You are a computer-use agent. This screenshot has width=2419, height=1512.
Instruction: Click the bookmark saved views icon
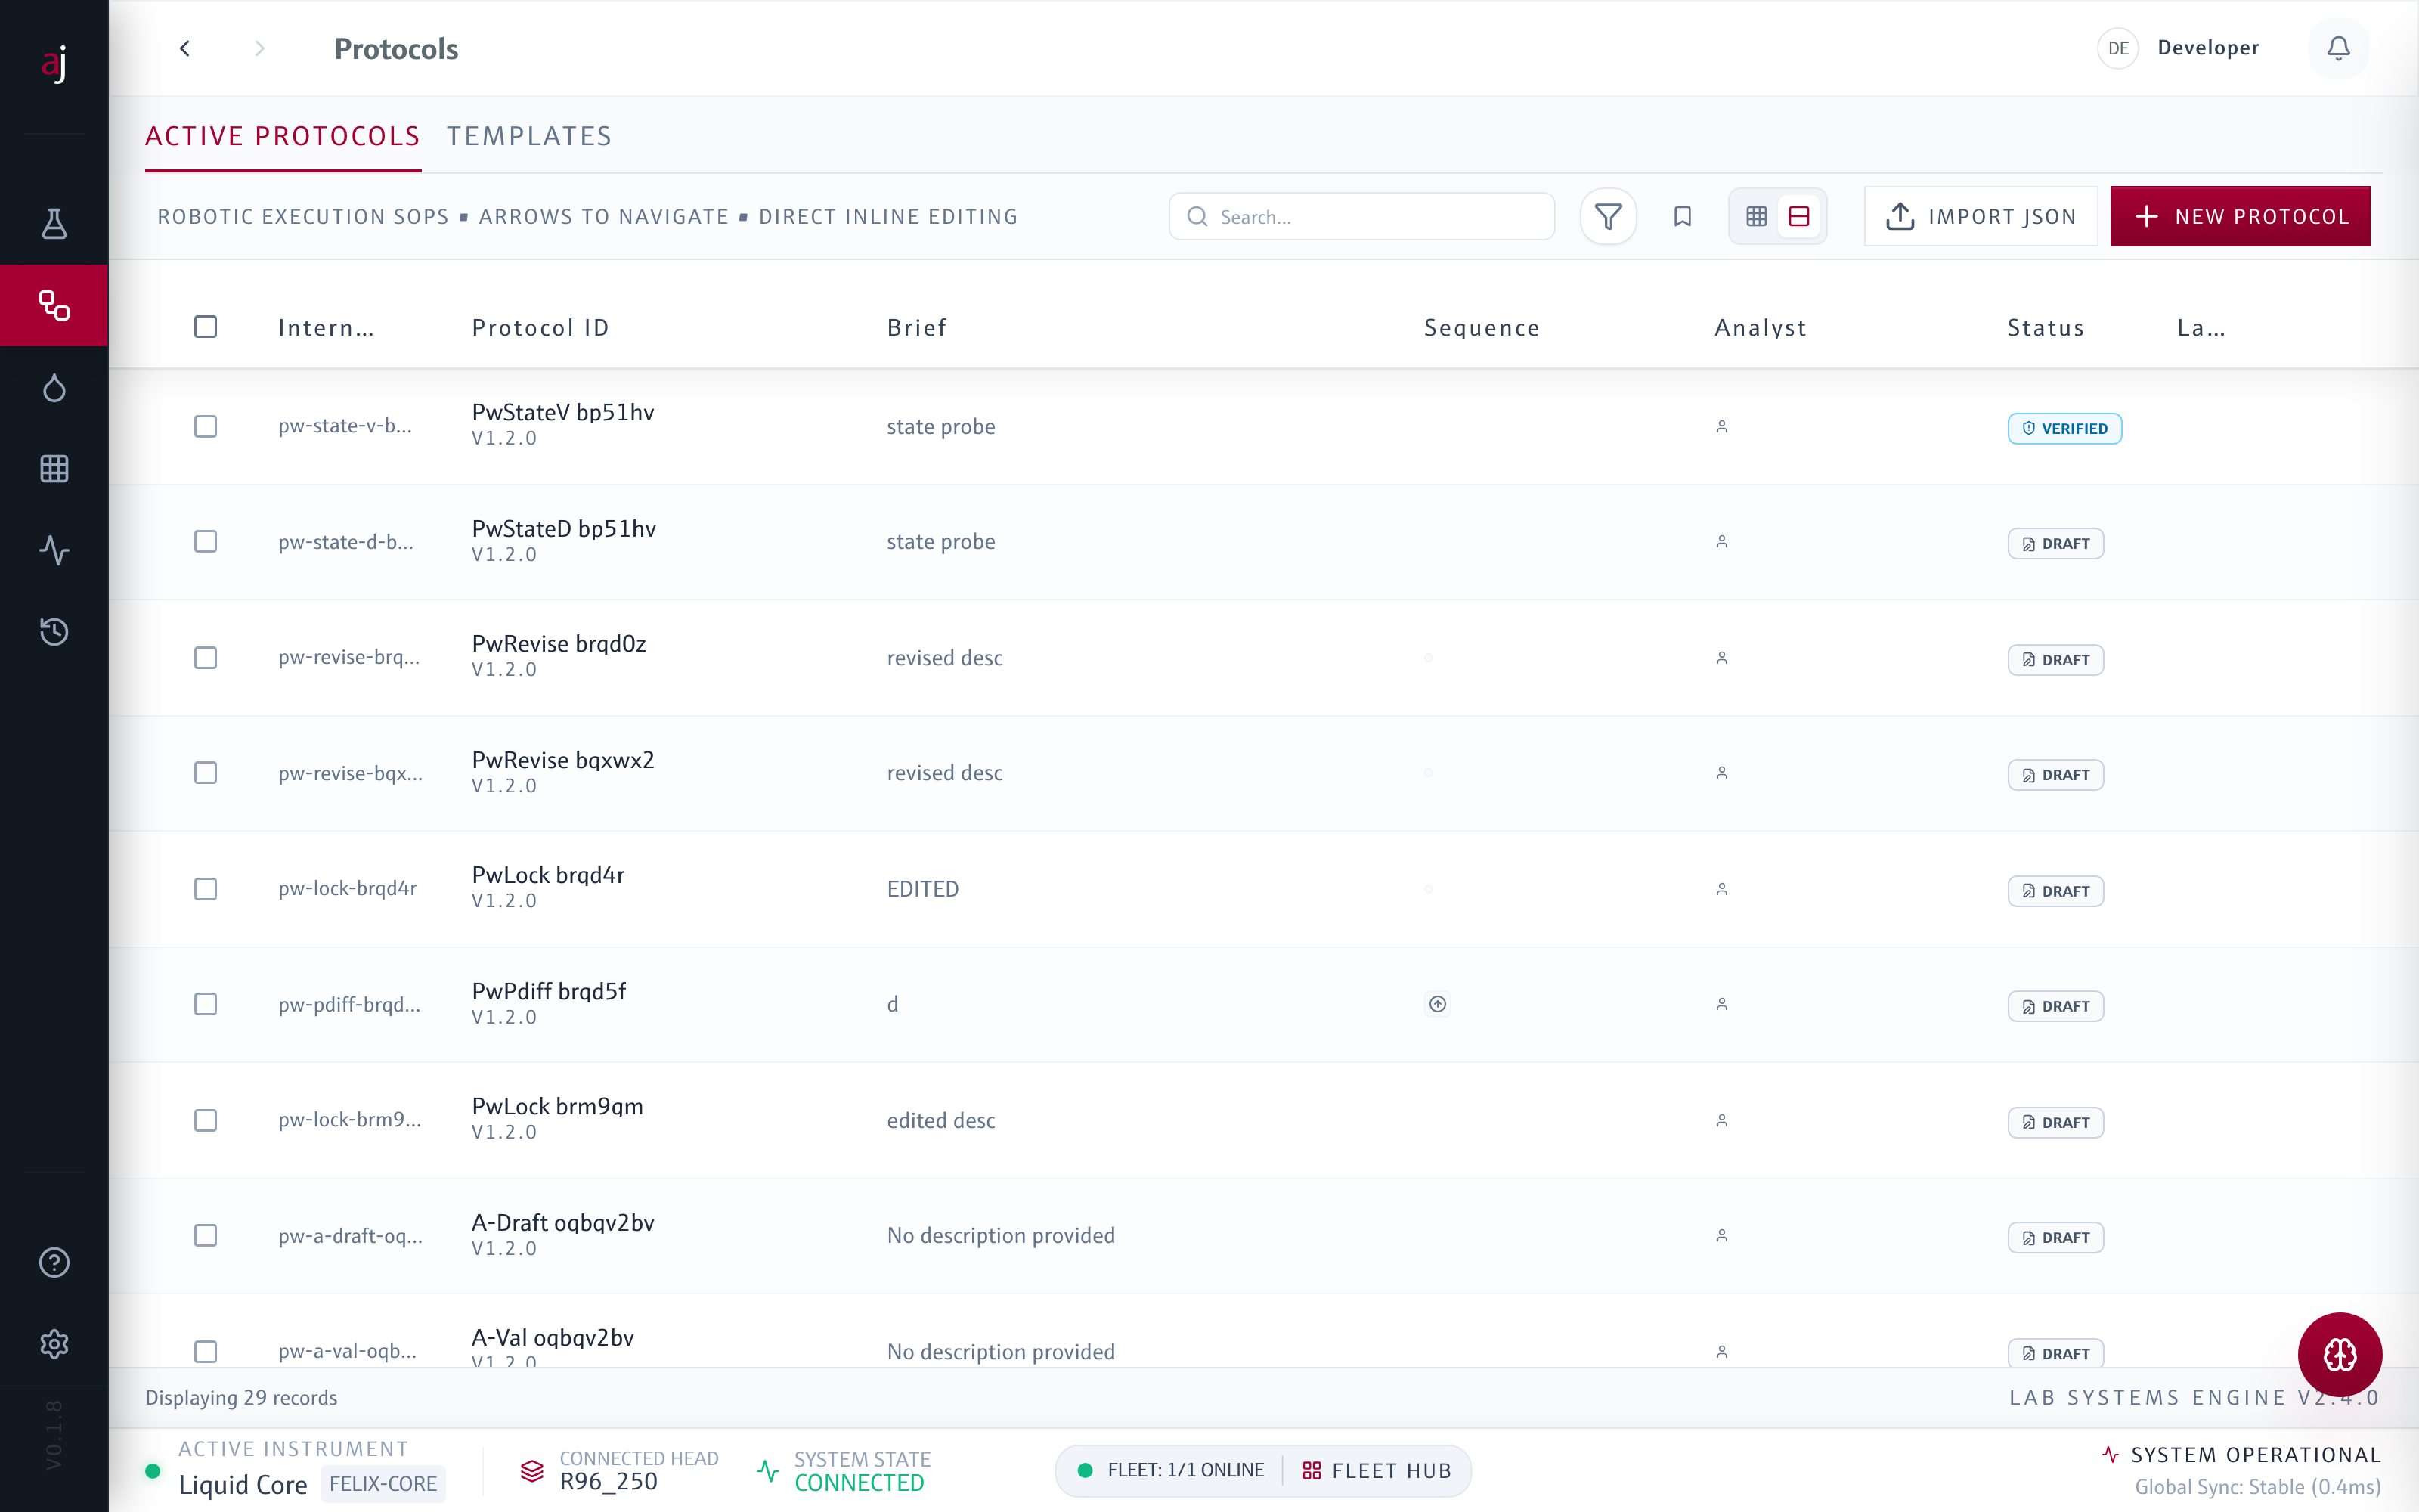pyautogui.click(x=1682, y=216)
